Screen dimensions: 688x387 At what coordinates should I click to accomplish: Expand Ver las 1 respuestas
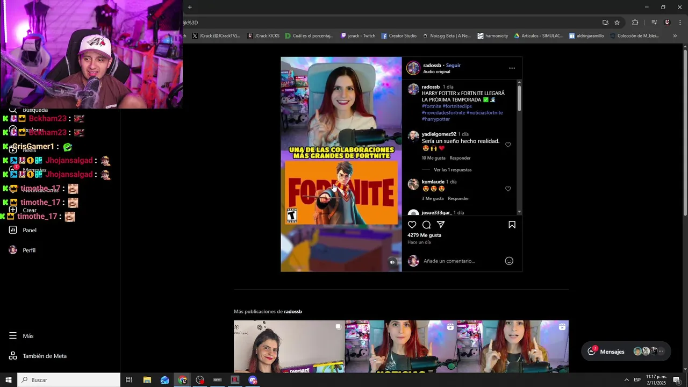tap(453, 170)
